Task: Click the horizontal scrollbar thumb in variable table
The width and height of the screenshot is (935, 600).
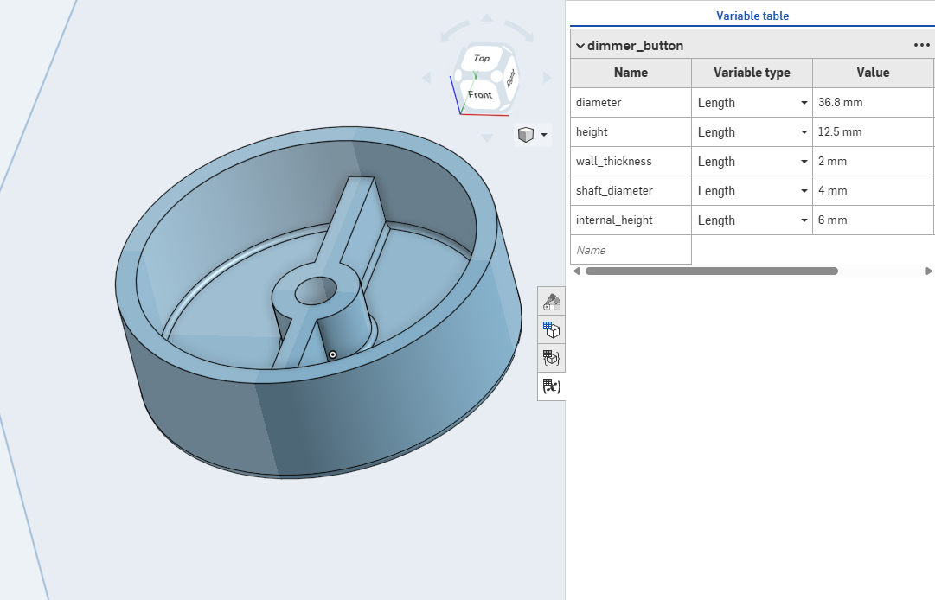Action: pos(711,271)
